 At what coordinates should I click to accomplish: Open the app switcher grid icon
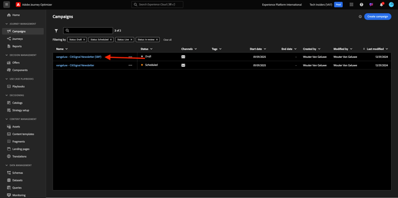pos(351,5)
